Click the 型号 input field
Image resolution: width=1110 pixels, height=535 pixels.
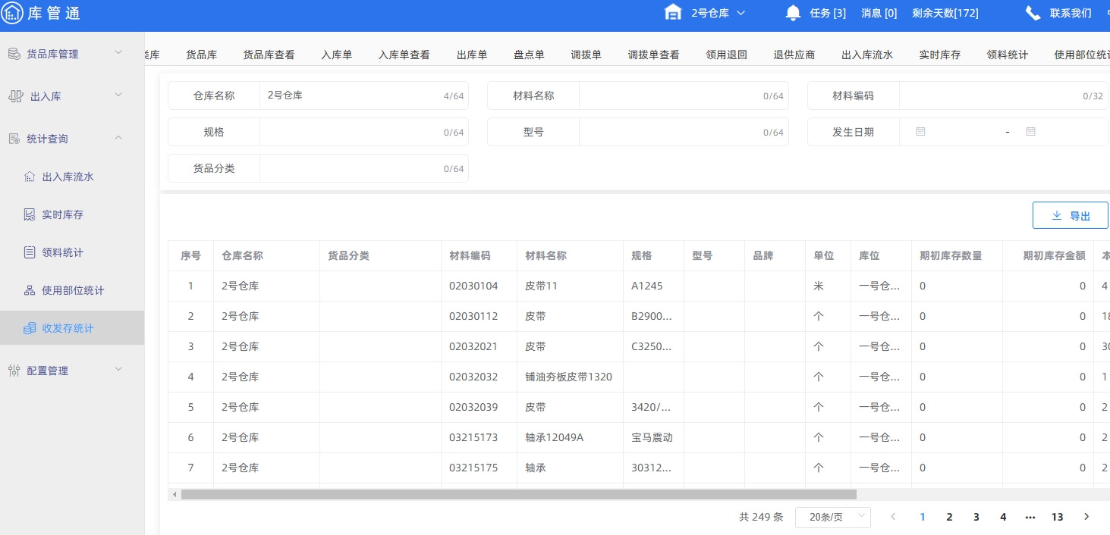684,132
